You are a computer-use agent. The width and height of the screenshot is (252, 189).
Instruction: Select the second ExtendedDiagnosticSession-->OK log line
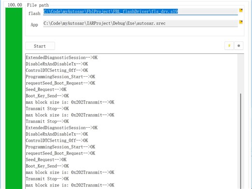(62, 128)
